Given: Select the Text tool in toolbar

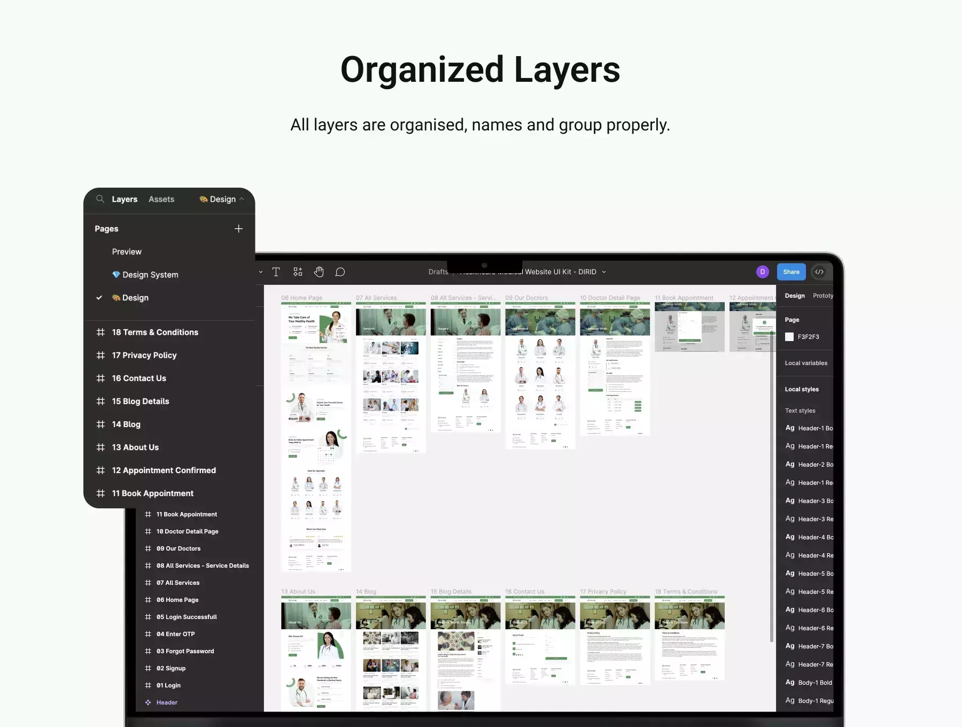Looking at the screenshot, I should click(x=276, y=272).
